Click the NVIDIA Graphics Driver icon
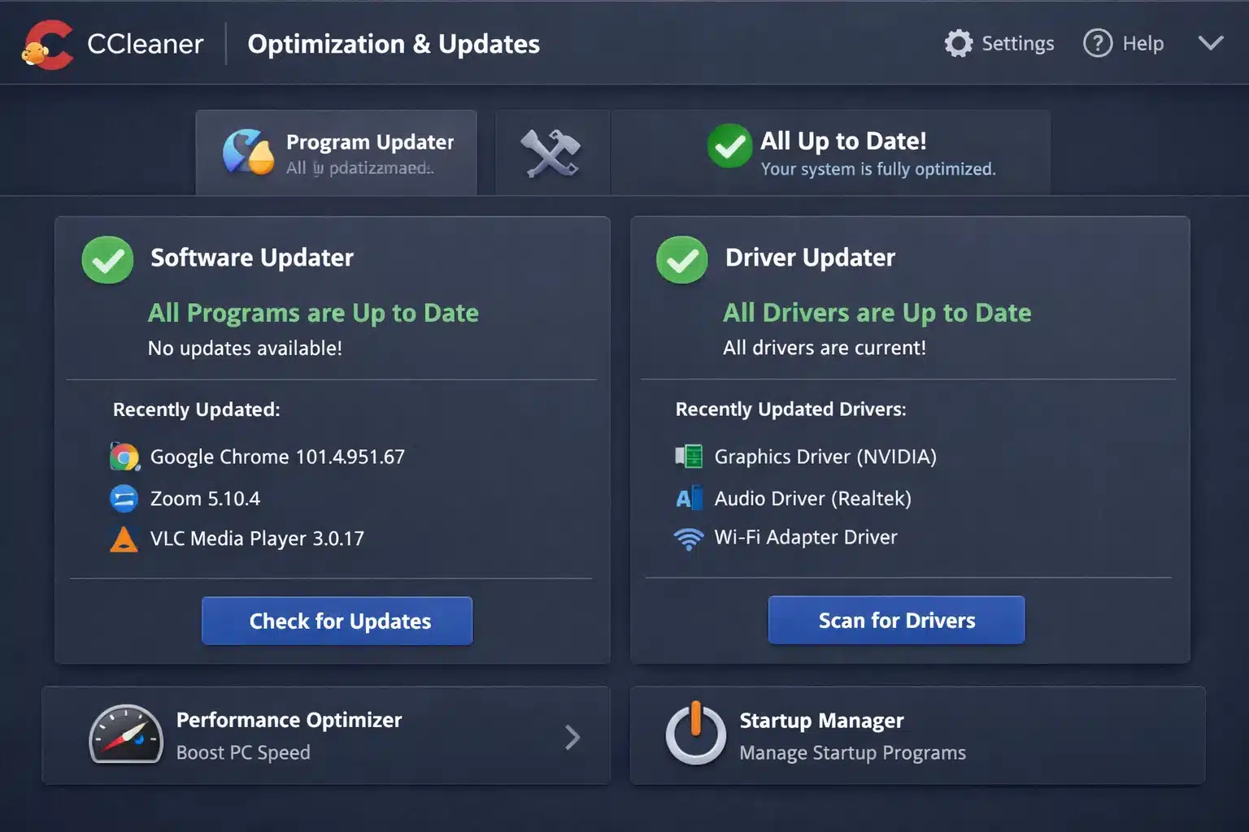The width and height of the screenshot is (1249, 832). 690,456
